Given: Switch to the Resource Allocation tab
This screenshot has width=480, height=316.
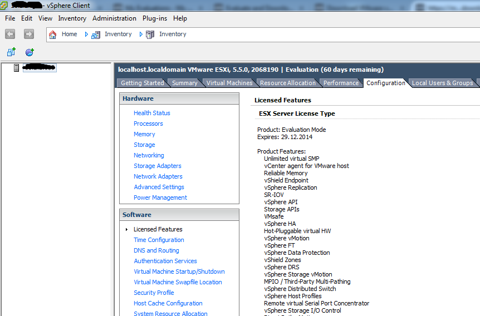Looking at the screenshot, I should (287, 83).
